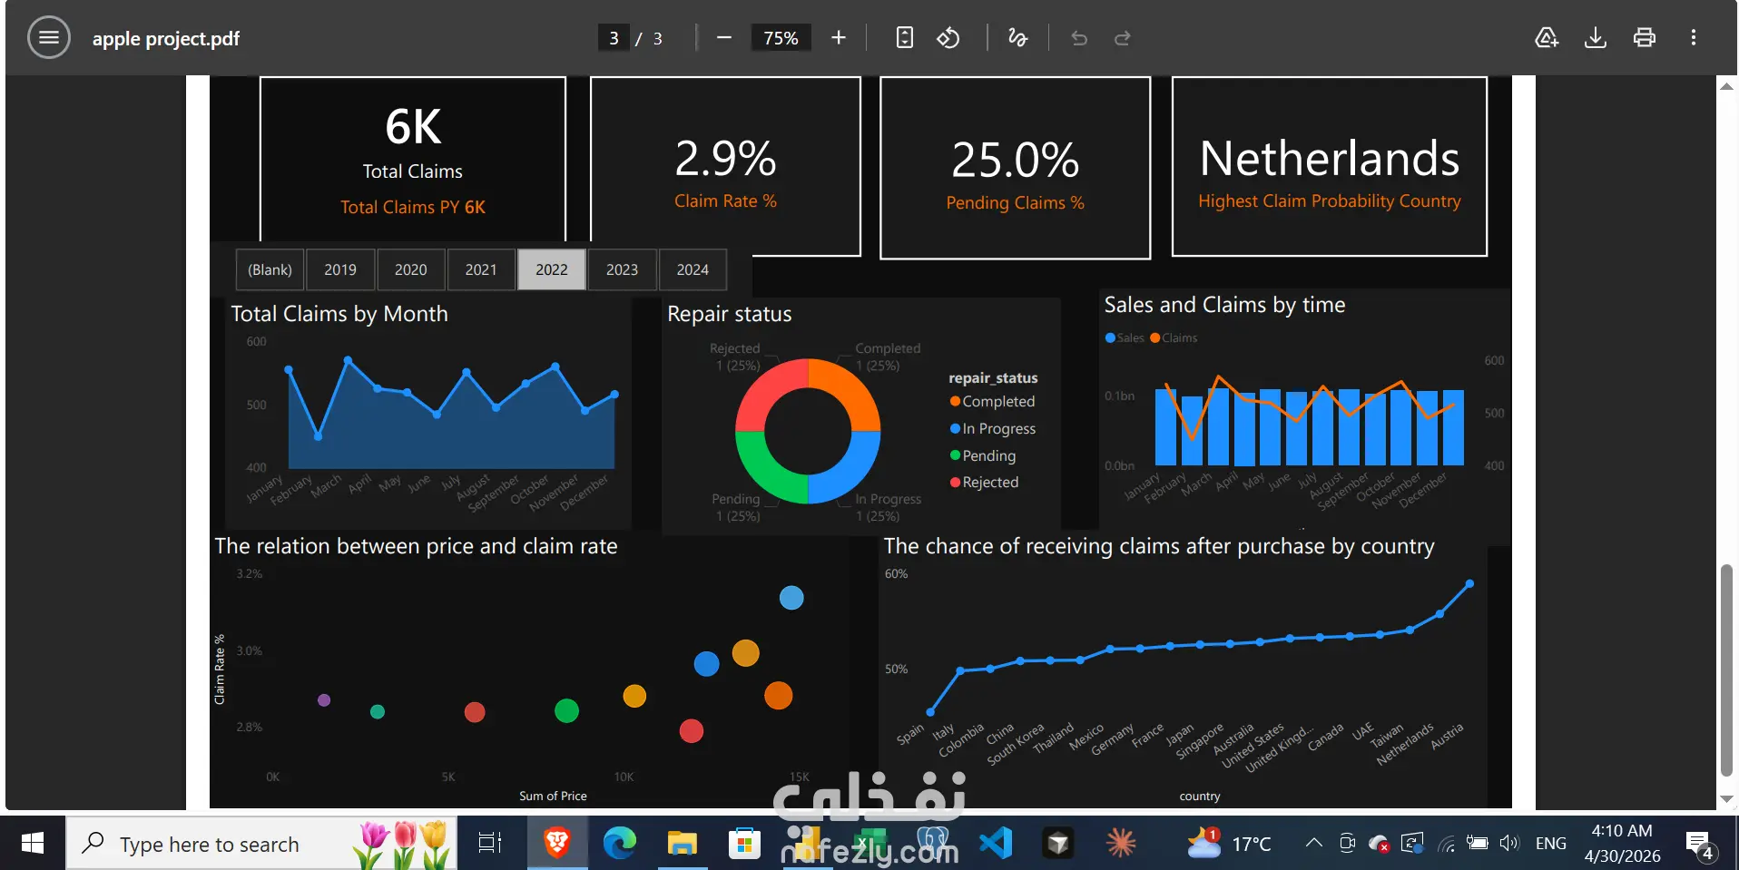Screen dimensions: 1739x870
Task: Activate the draw annotation tool
Action: click(x=1017, y=38)
